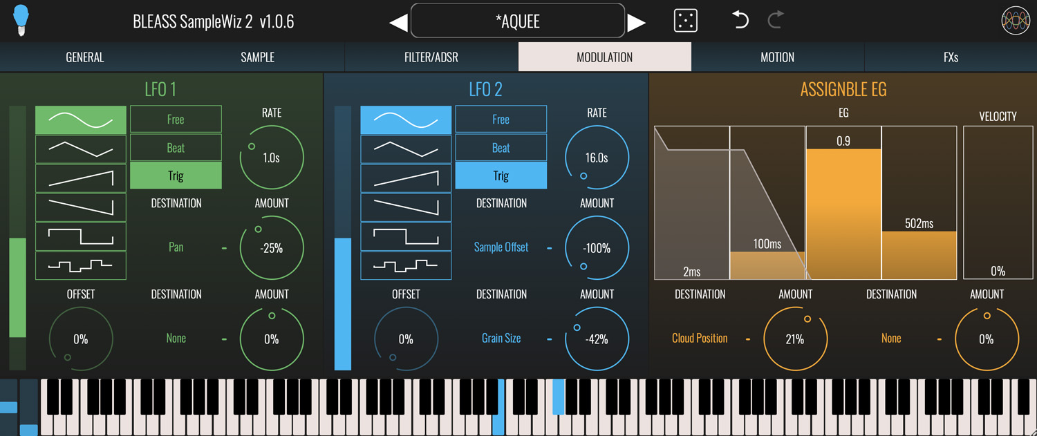This screenshot has width=1037, height=436.
Task: Open LFO 1 Pan destination selector
Action: [176, 247]
